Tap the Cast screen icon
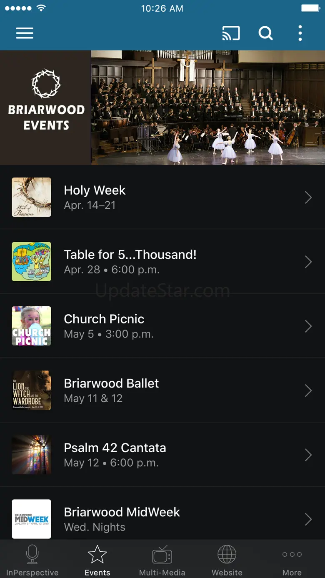 click(x=231, y=33)
